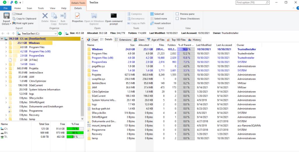Click the Compress tool
Screen dimensions: 299x152
click(135, 14)
